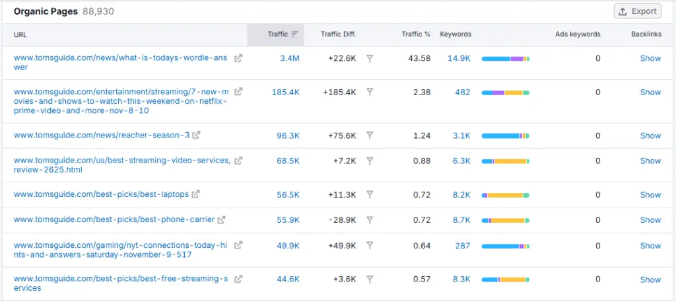
Task: Show backlinks for the best-laptops page
Action: click(650, 194)
